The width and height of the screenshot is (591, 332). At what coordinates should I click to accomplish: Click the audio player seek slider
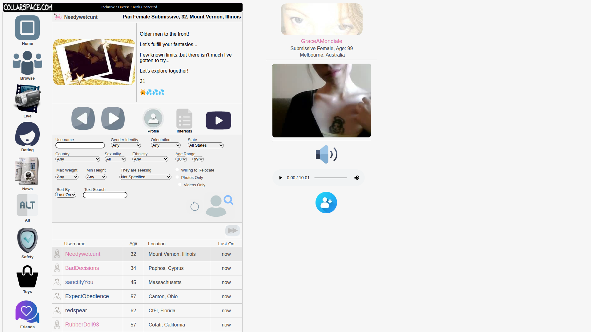(x=331, y=178)
